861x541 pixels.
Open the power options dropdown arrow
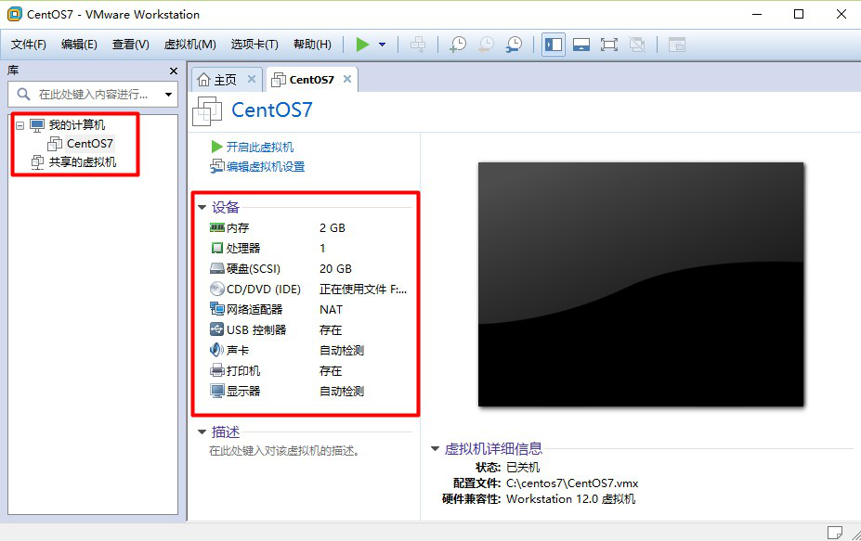pos(382,45)
